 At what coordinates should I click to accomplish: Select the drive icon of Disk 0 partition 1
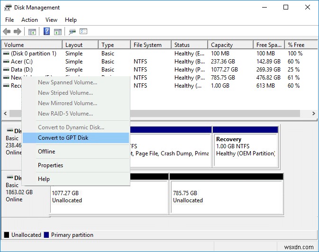coord(6,54)
